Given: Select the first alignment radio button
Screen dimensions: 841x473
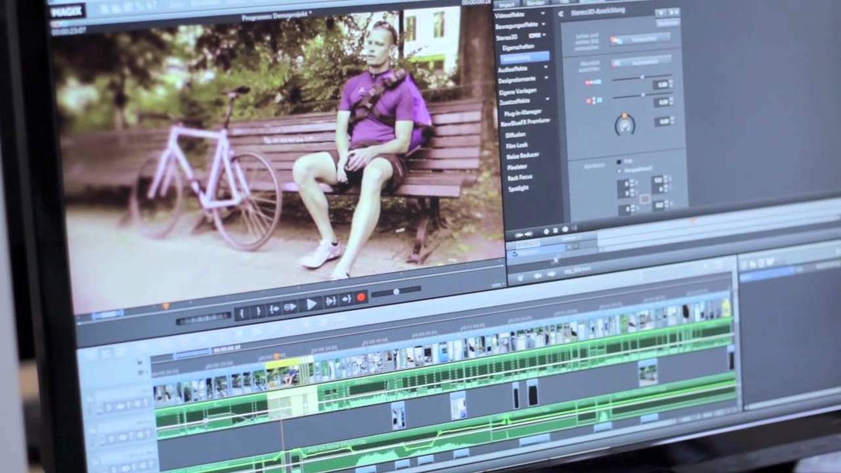Looking at the screenshot, I should click(619, 162).
